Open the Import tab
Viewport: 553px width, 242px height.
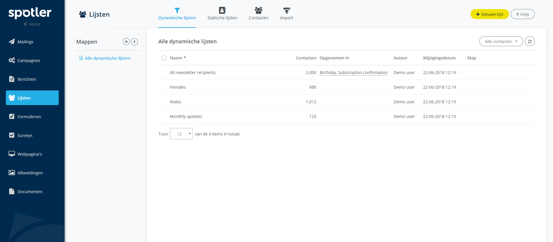(x=287, y=14)
